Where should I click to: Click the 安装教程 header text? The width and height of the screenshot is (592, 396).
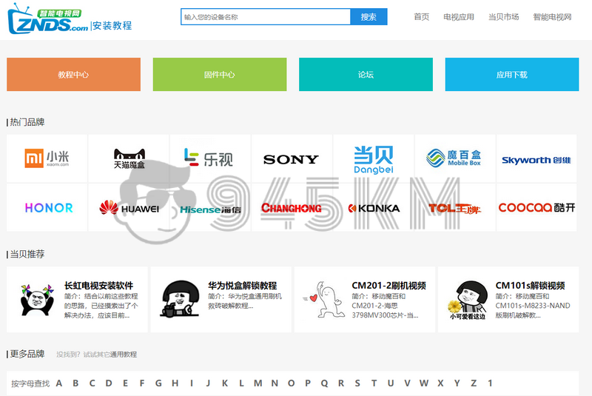click(112, 26)
